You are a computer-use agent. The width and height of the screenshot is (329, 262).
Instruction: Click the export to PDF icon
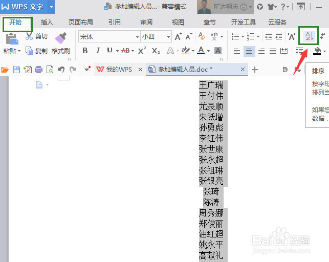coord(28,70)
